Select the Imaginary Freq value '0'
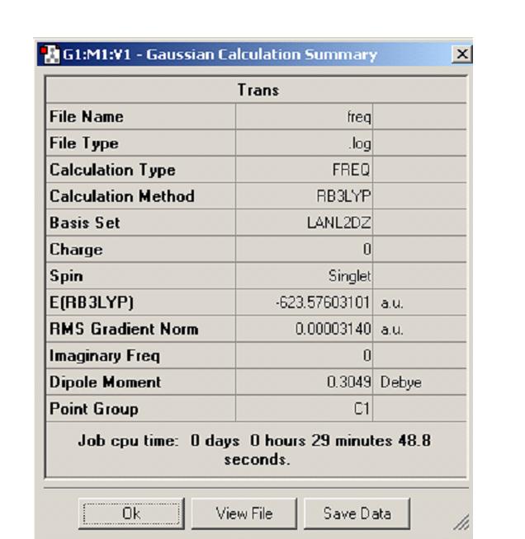 [x=367, y=355]
